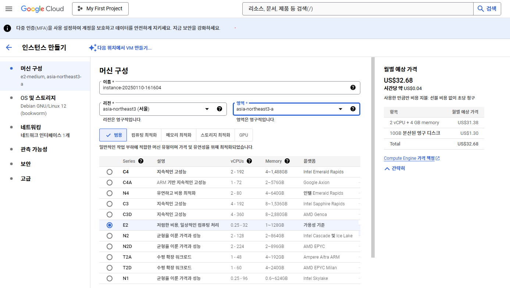Viewport: 510px width, 288px height.
Task: Click 'AMD Genoa' platform cell
Action: (x=315, y=215)
